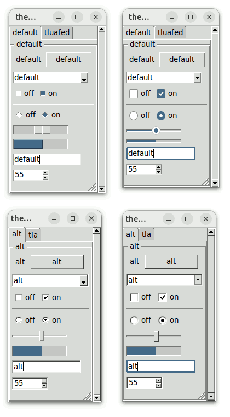
Task: Switch to 'tluafed' tab in top-left window
Action: (x=57, y=32)
